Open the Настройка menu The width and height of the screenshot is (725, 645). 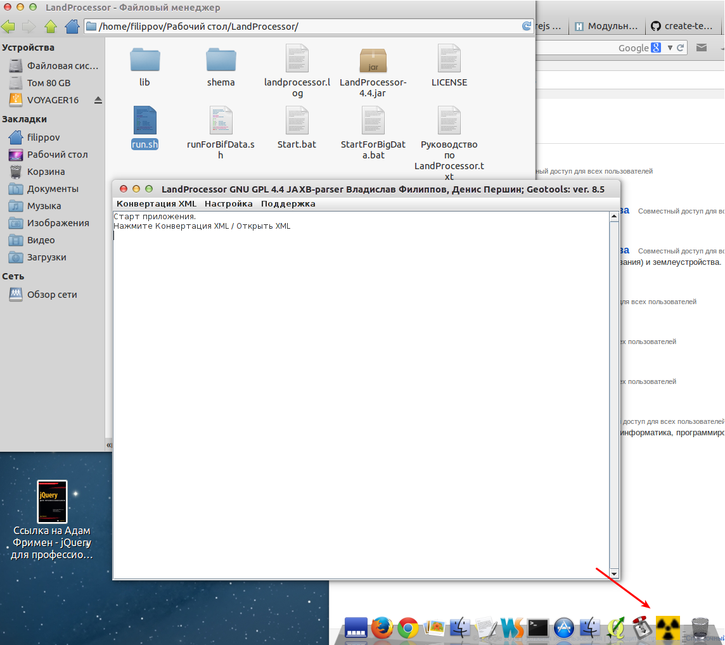tap(228, 204)
